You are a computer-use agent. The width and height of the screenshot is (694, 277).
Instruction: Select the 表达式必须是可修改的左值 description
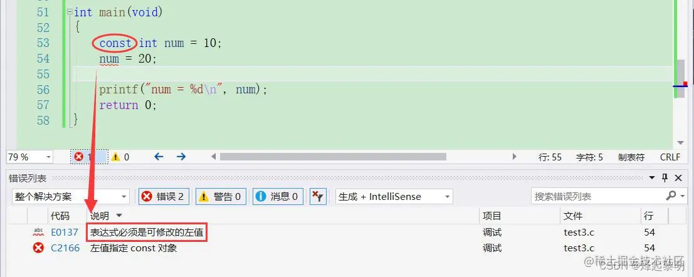147,233
